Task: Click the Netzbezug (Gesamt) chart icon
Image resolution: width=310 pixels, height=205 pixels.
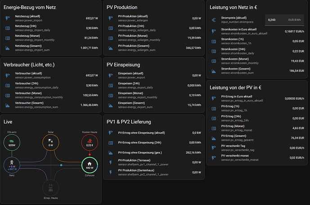Action: (x=8, y=48)
